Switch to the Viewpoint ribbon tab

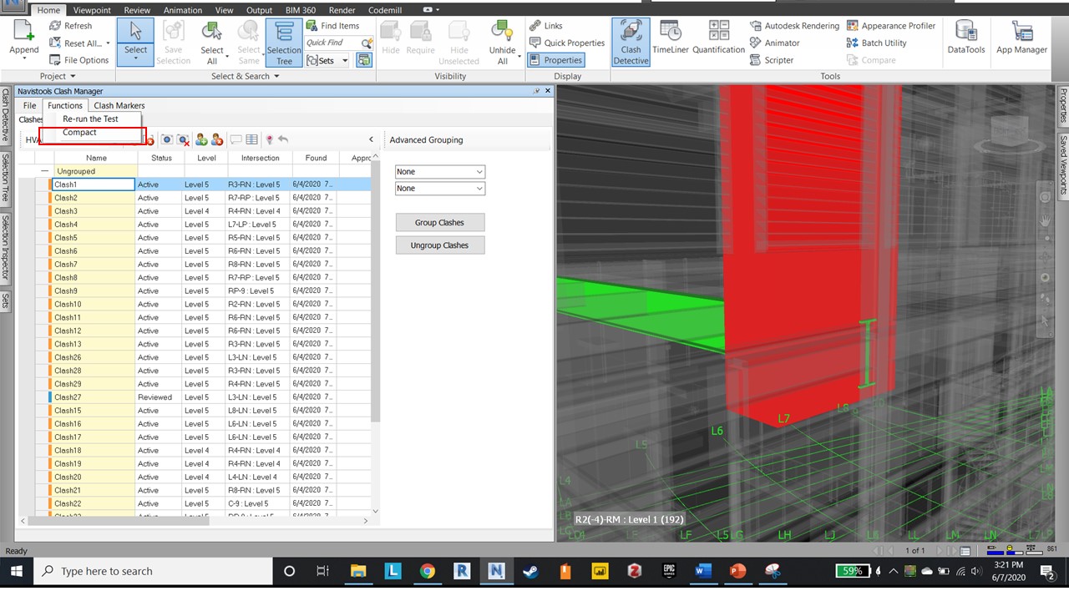click(93, 10)
